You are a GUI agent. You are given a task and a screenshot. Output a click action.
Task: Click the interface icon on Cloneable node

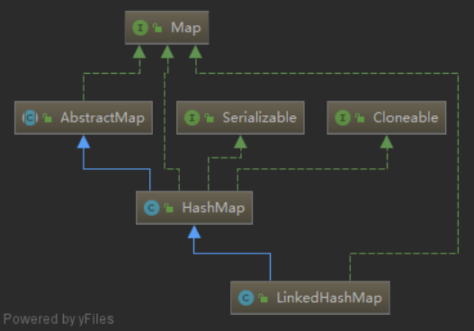pos(343,118)
